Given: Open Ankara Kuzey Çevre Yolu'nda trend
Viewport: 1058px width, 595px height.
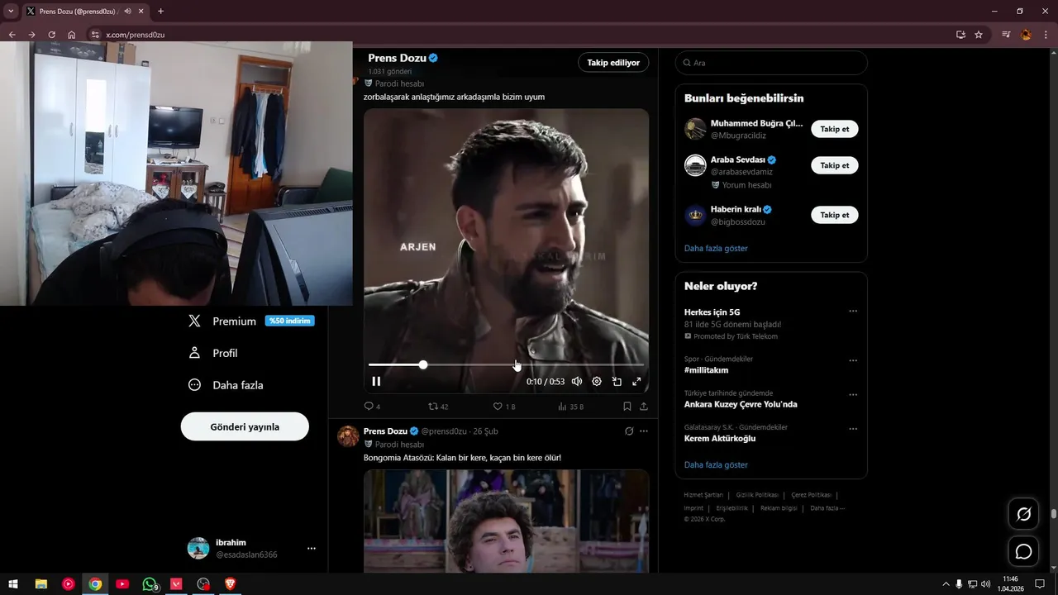Looking at the screenshot, I should tap(741, 404).
